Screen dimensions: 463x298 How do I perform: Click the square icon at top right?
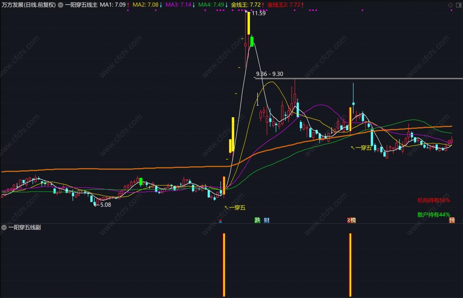(x=458, y=5)
